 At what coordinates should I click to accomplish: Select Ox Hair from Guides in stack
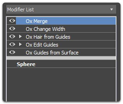click(48, 37)
